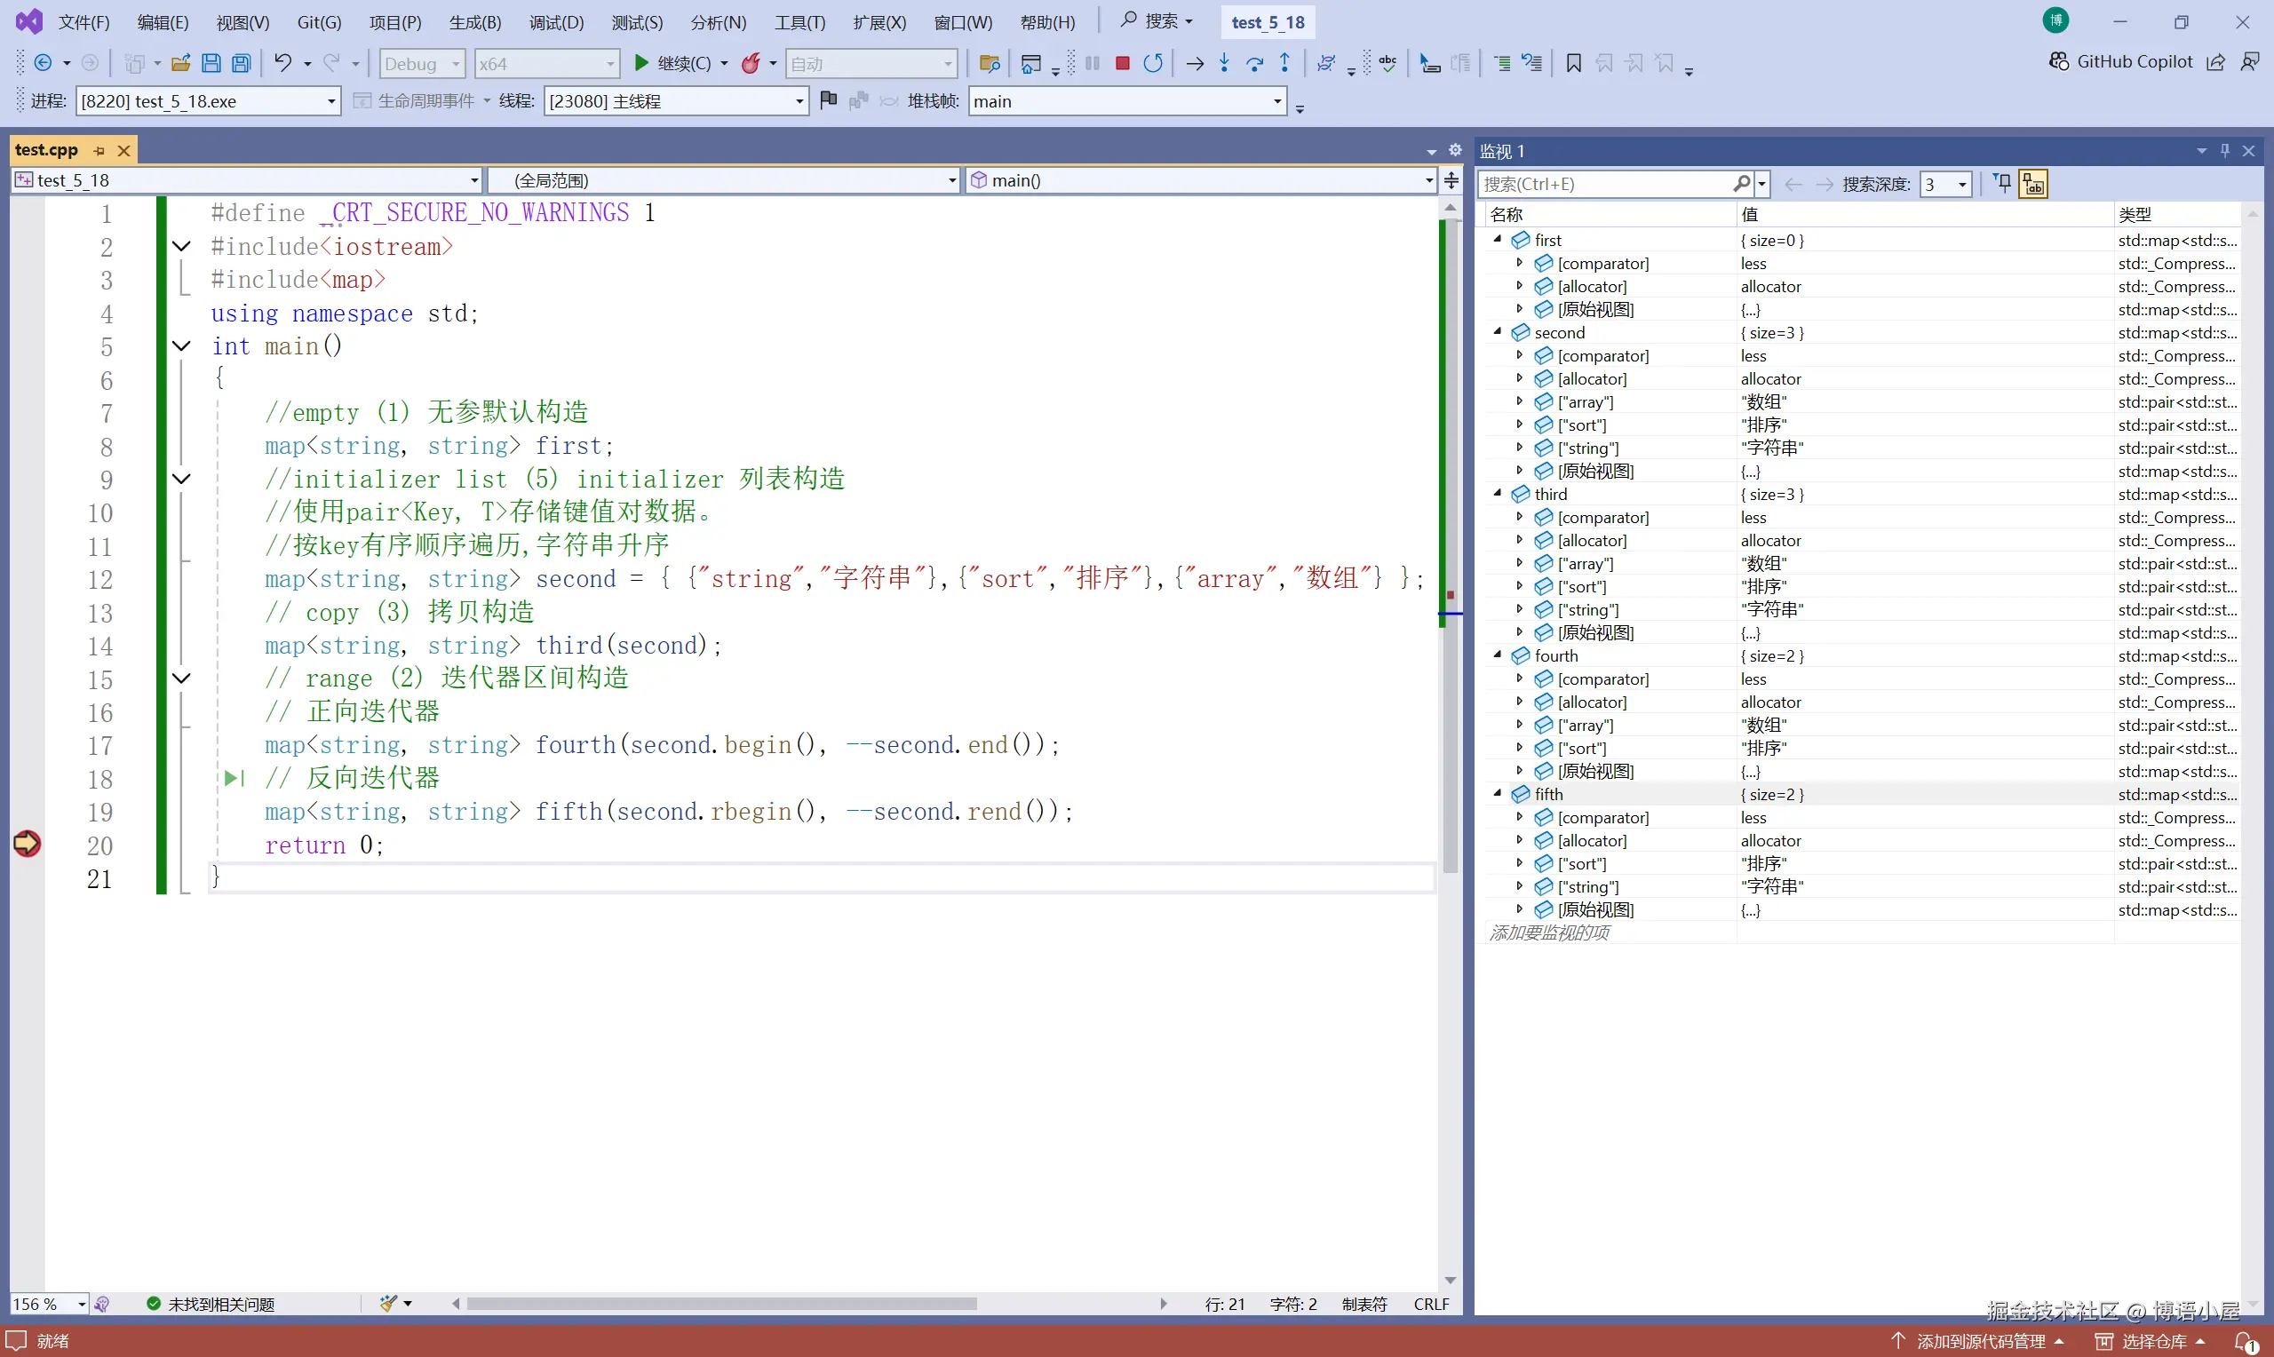Click the Save All toolbar icon
Screen dimensions: 2274x1357
pos(242,63)
